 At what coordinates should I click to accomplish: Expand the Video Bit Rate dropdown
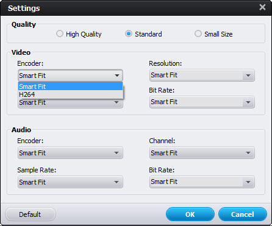pos(202,102)
